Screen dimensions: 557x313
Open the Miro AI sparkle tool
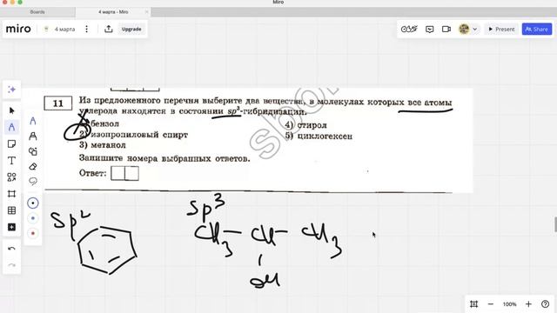click(x=11, y=89)
